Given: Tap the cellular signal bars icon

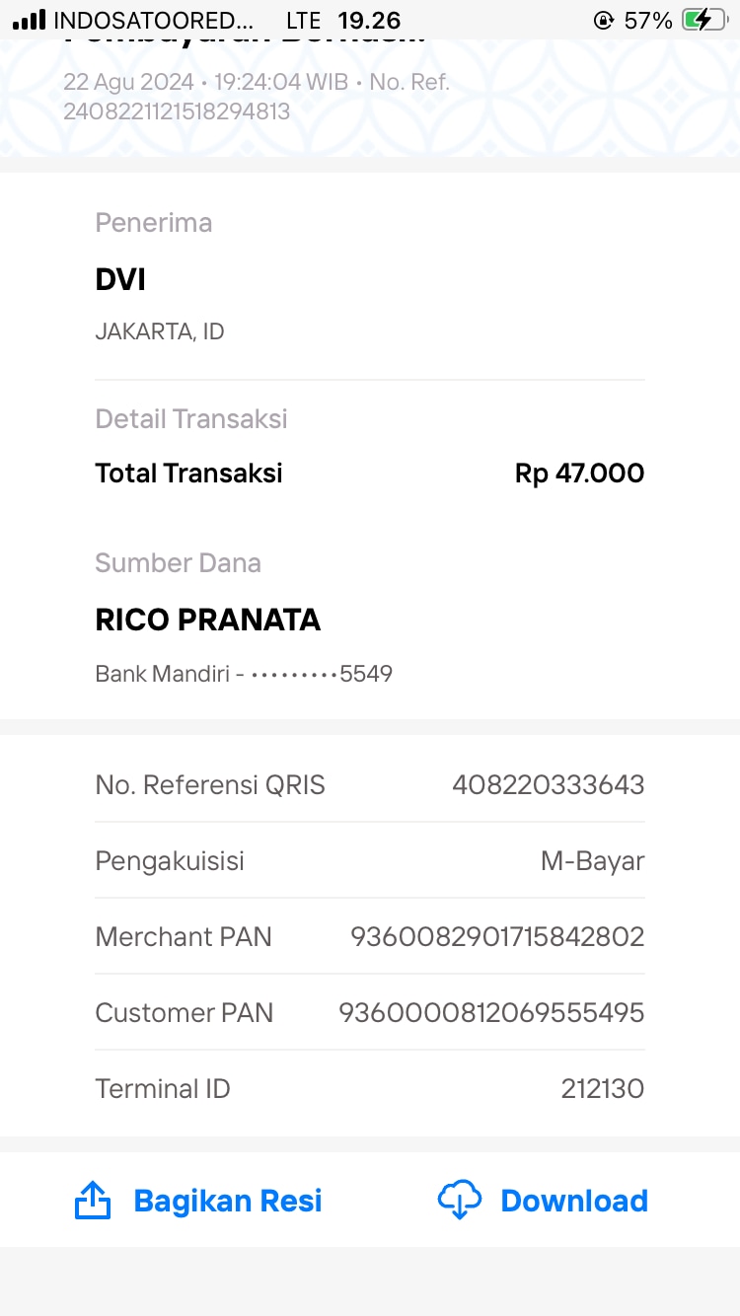Looking at the screenshot, I should 30,20.
